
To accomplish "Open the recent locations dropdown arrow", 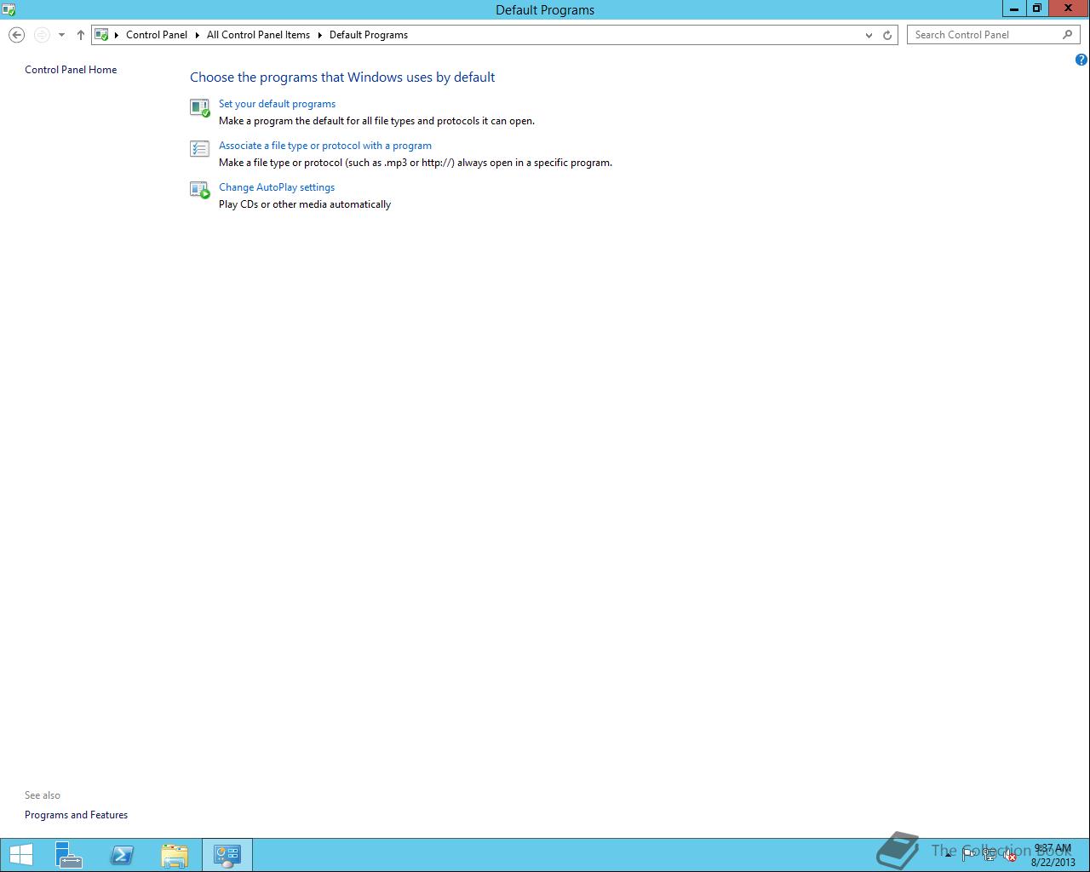I will 61,35.
